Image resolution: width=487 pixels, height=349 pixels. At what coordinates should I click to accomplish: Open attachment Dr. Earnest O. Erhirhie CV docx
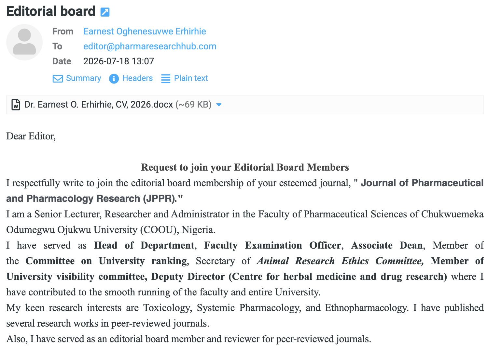pyautogui.click(x=99, y=105)
